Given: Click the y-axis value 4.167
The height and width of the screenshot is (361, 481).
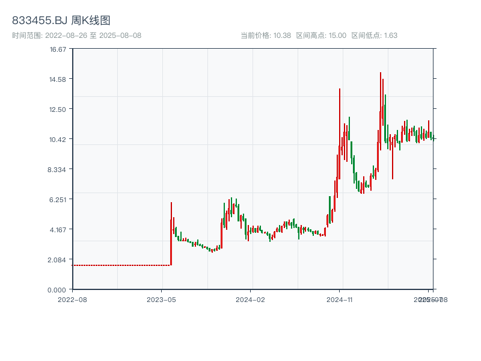Looking at the screenshot, I should coord(58,230).
